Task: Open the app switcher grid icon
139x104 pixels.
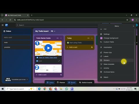Action: point(3,25)
